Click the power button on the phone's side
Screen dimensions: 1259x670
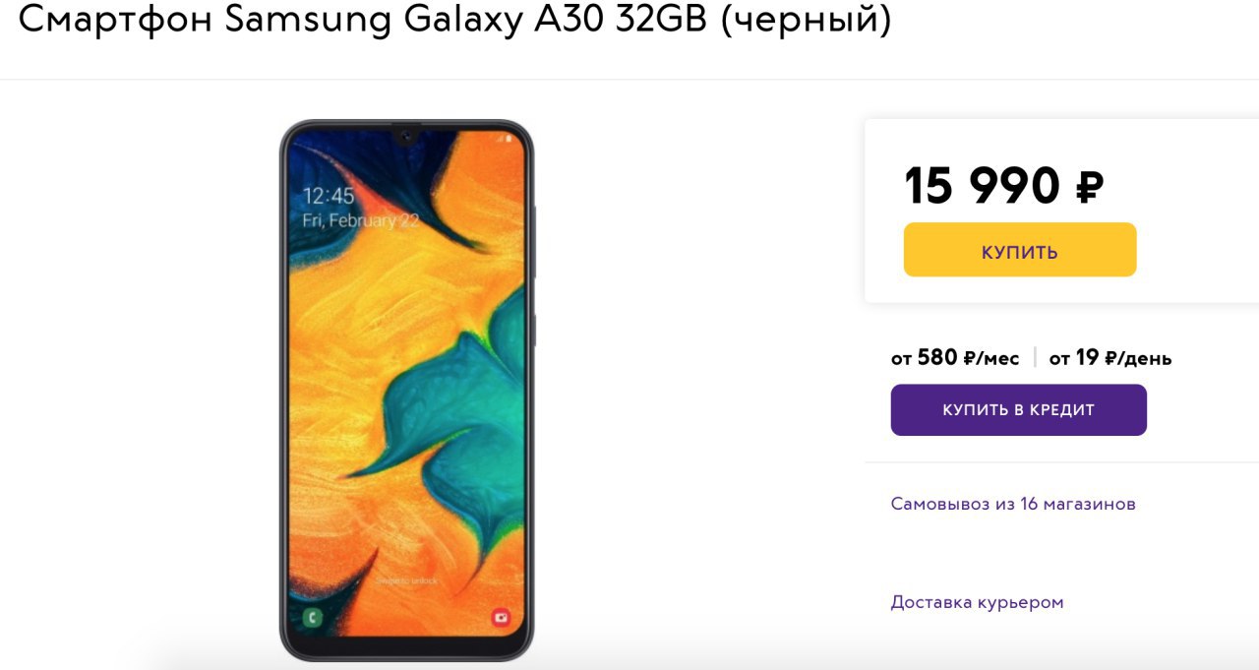tap(534, 330)
